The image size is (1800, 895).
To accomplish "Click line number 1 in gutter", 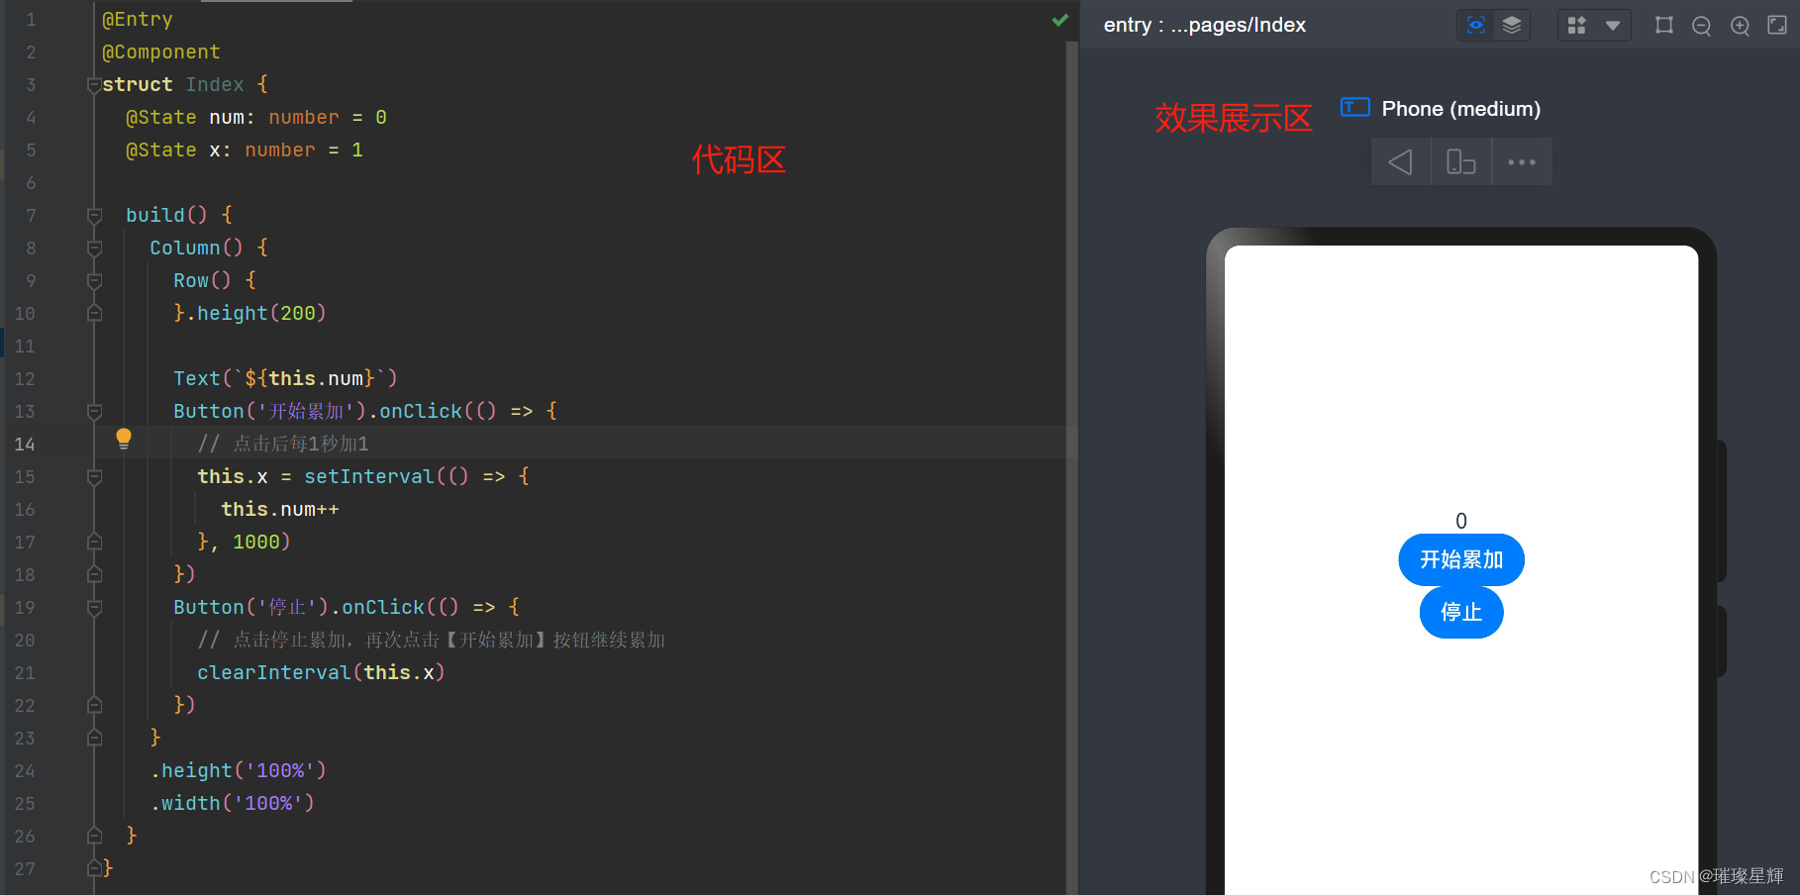I will (x=31, y=20).
